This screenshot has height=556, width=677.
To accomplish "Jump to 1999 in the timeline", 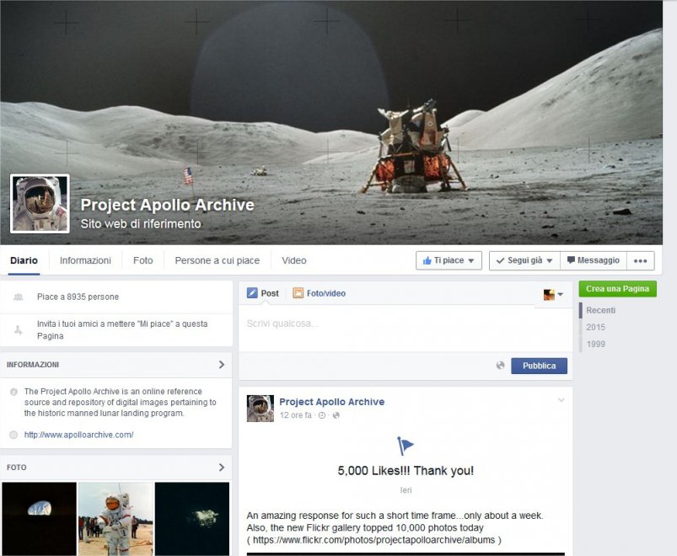I will point(596,345).
